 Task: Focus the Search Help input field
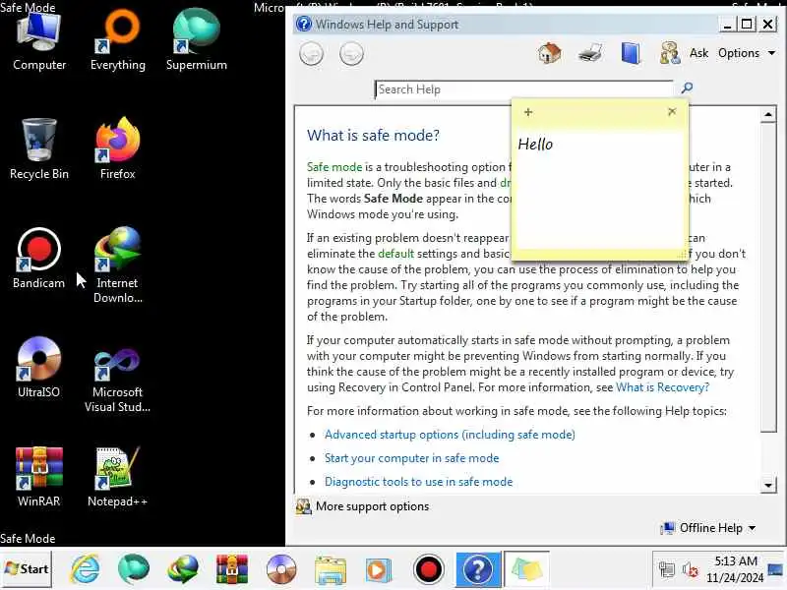pos(523,89)
